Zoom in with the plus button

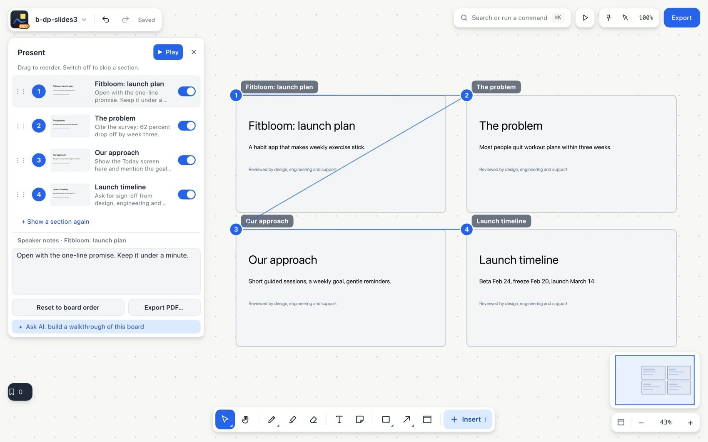pyautogui.click(x=690, y=422)
